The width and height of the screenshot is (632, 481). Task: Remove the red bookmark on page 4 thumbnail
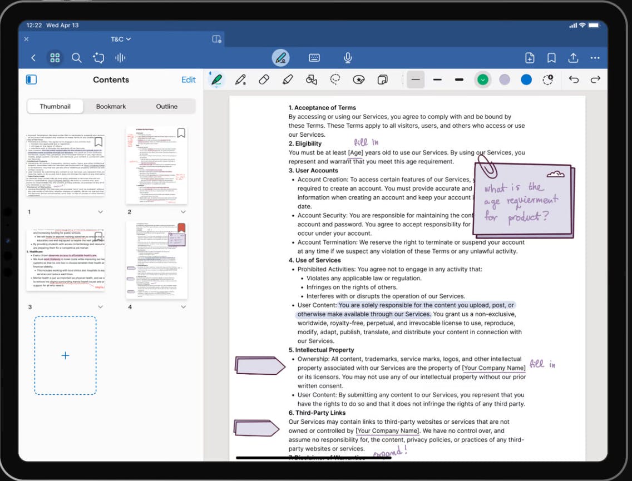point(181,228)
